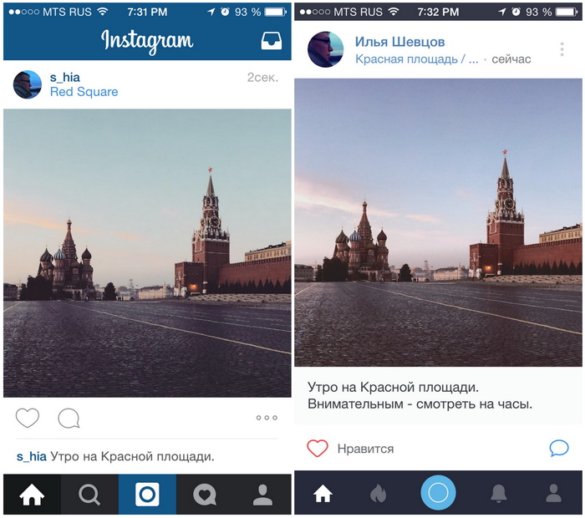Open the Красная площадь location link
Viewport: 585px width, 518px height.
(x=417, y=59)
